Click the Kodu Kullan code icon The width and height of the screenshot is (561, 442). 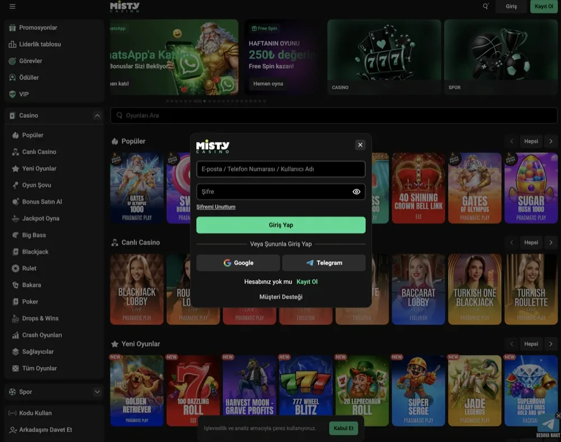coord(12,413)
